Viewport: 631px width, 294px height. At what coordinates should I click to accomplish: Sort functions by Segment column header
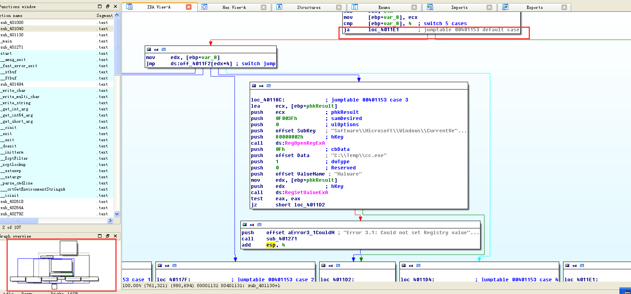104,15
